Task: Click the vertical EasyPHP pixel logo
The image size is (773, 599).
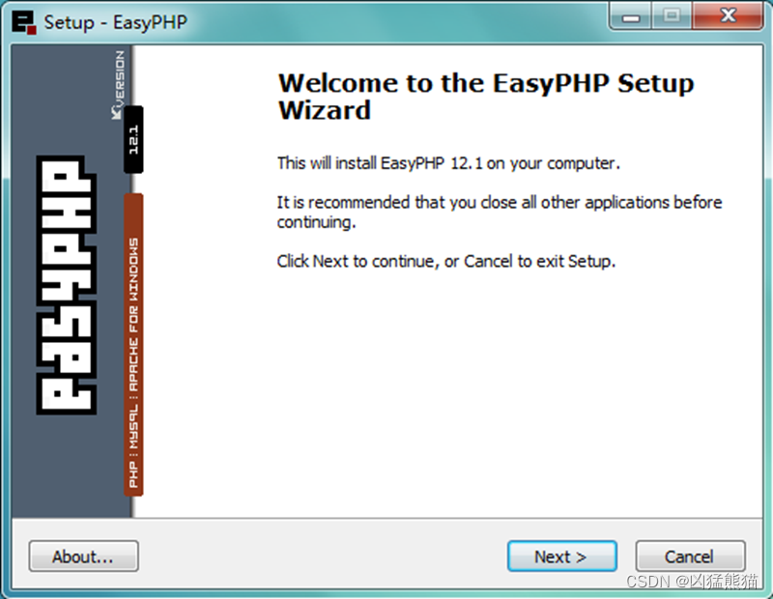Action: click(66, 285)
